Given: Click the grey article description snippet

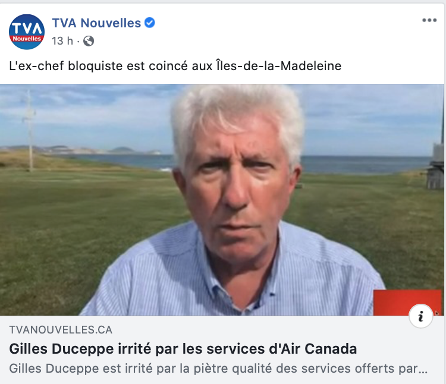Looking at the screenshot, I should (x=218, y=369).
